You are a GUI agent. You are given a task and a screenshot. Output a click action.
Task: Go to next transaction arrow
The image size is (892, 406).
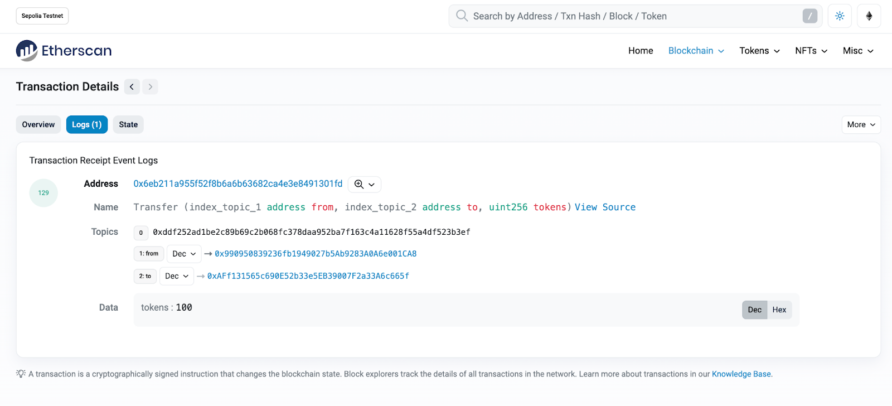click(x=150, y=86)
